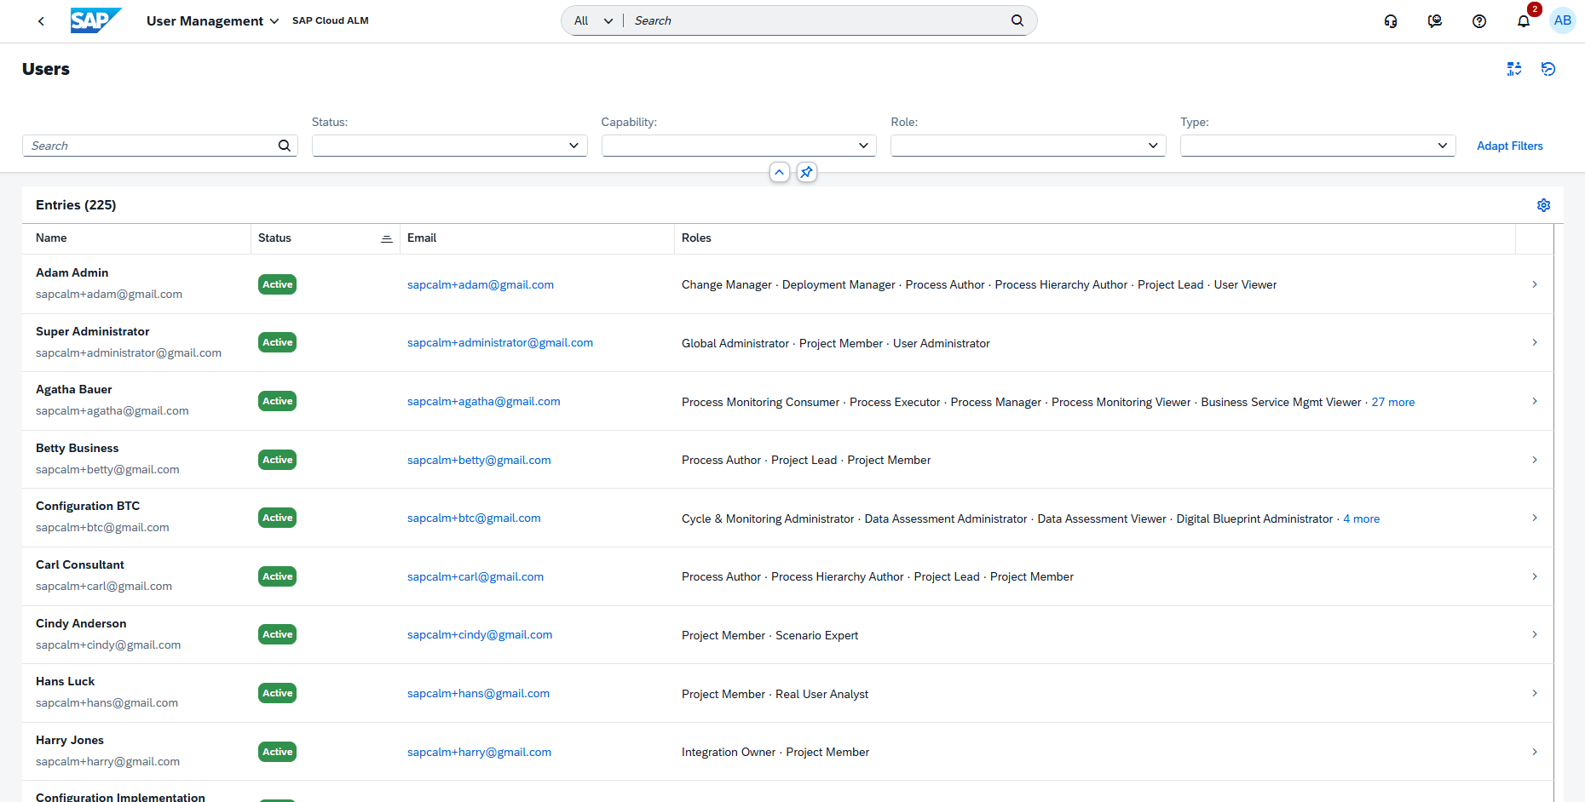1585x802 pixels.
Task: Click the SAP logo
Action: [x=95, y=20]
